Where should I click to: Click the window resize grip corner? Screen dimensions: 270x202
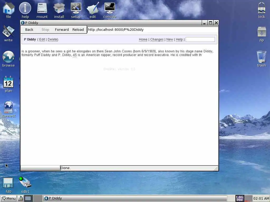(216, 168)
